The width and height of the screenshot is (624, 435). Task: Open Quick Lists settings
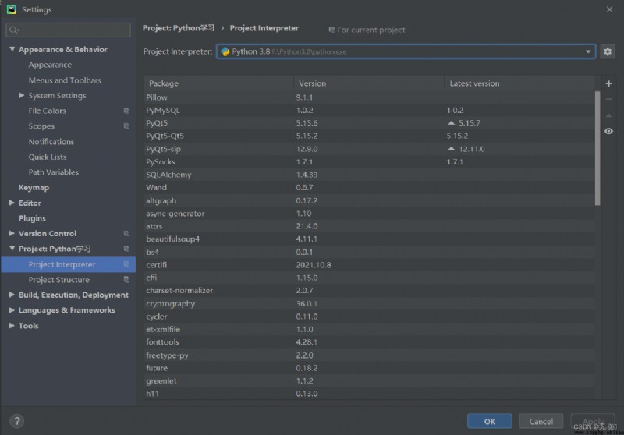pyautogui.click(x=48, y=157)
